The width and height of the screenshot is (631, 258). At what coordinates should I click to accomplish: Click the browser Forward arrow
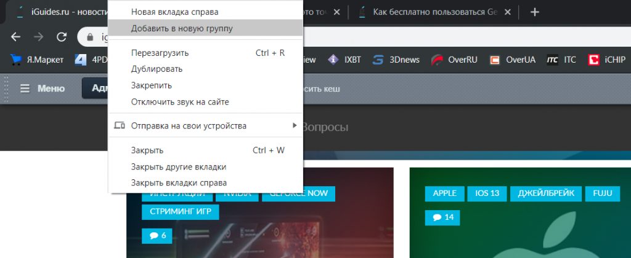click(x=39, y=37)
